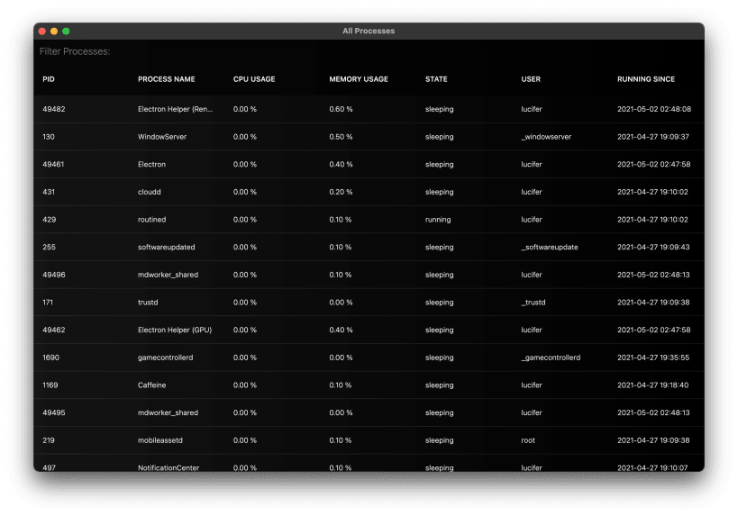Click PID 49495 cell
The width and height of the screenshot is (738, 516).
54,413
